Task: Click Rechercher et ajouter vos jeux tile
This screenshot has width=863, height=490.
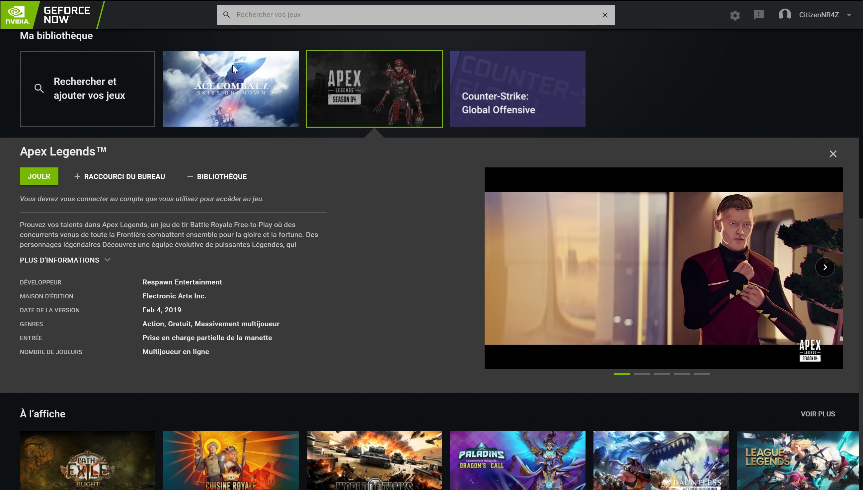Action: pyautogui.click(x=87, y=89)
